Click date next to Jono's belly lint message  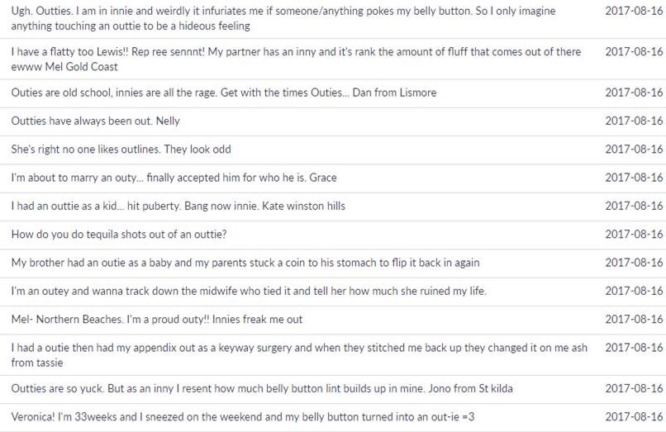click(634, 389)
